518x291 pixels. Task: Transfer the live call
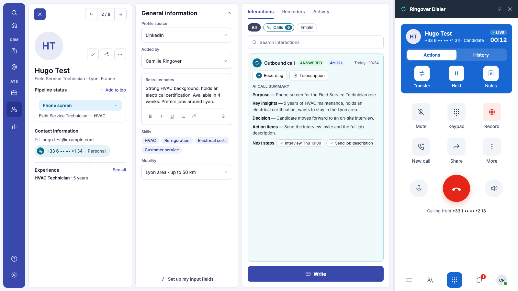point(422,73)
